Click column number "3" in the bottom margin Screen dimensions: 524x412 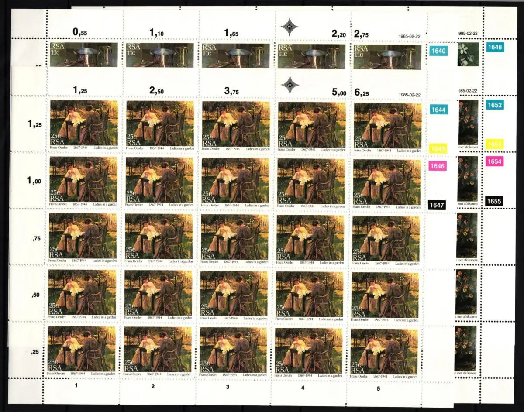[x=228, y=387]
